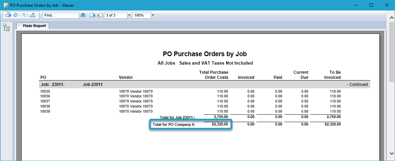Screen dimensions: 395x161
Task: Click the To Be Invoiced 110.00 for PO 10039
Action: tap(335, 111)
